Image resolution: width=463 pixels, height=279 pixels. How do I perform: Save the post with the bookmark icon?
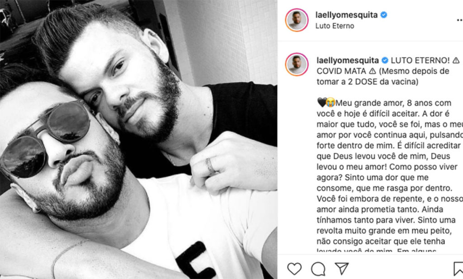point(458,269)
